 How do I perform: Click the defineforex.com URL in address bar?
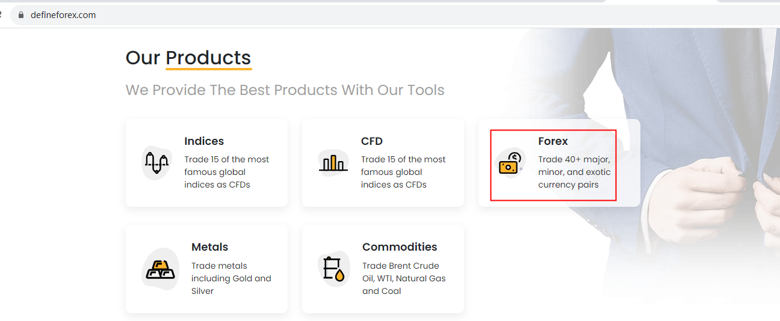[63, 15]
